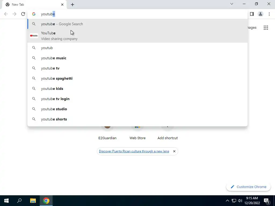The width and height of the screenshot is (275, 206).
Task: Open the notification center icon
Action: click(266, 201)
